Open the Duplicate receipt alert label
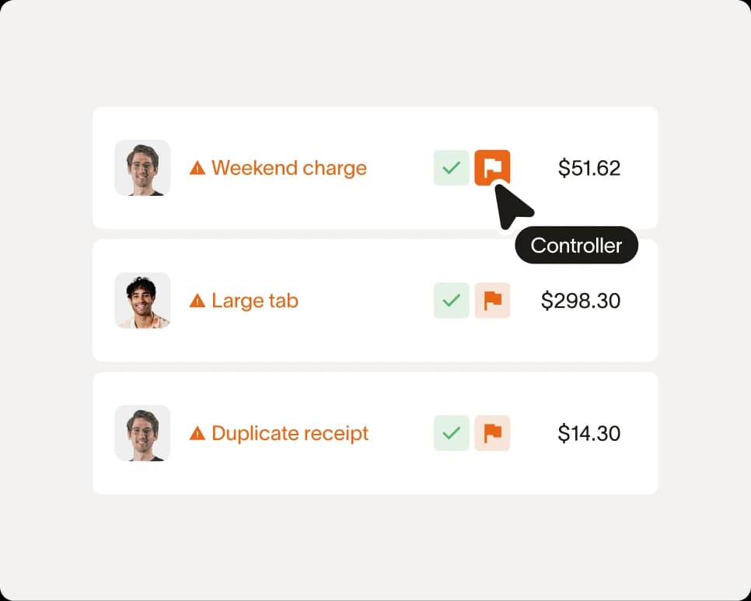The height and width of the screenshot is (601, 751). pos(290,433)
